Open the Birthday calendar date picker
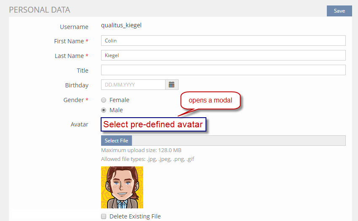The height and width of the screenshot is (221, 358). point(171,85)
